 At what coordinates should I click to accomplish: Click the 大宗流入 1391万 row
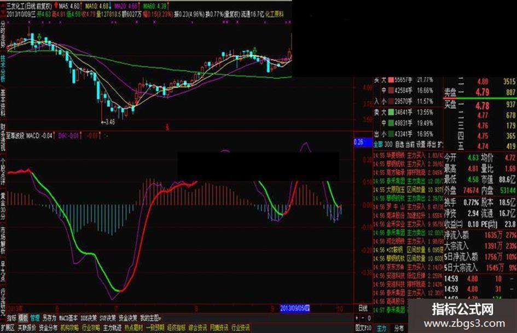[x=480, y=246]
